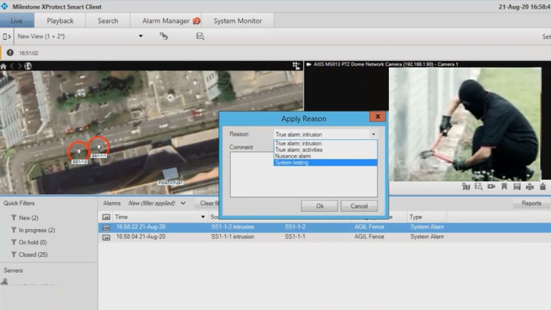Screen dimensions: 551x310
Task: Click the camera 1 video view
Action: pos(465,124)
